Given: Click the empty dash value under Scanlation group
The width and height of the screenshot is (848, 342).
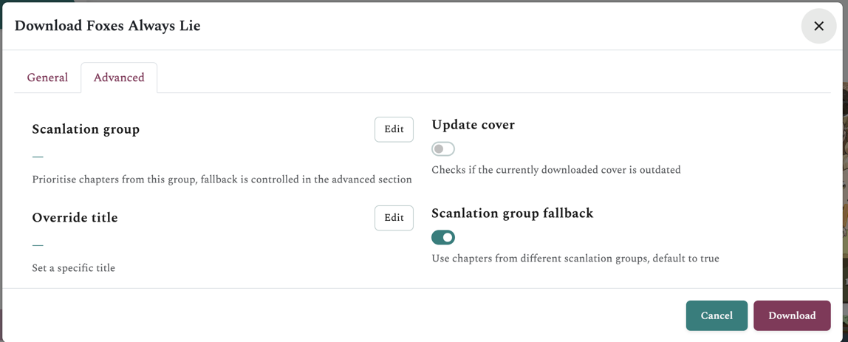Looking at the screenshot, I should (x=38, y=157).
